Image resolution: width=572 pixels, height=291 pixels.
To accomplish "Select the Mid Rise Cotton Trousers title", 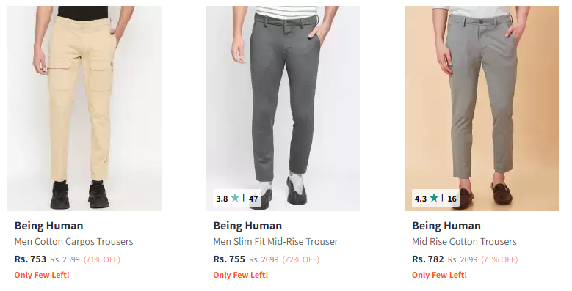I will 464,241.
